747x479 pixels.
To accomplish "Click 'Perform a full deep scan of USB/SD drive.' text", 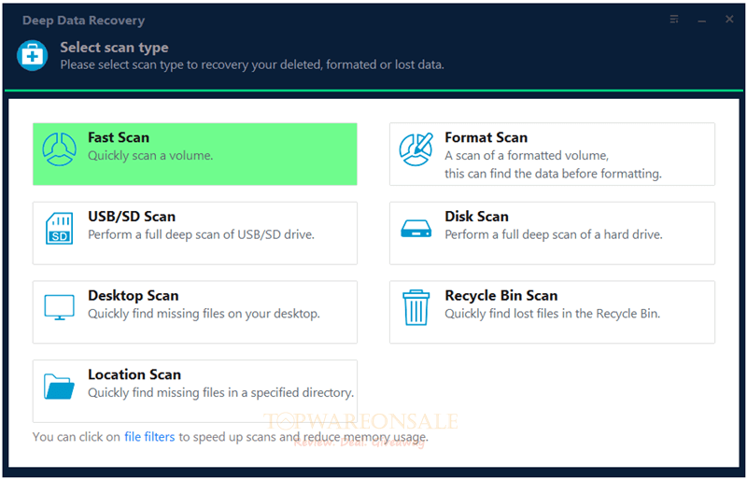I will tap(201, 234).
